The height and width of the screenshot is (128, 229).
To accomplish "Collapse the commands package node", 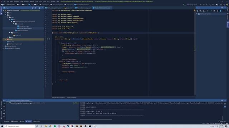I will [x=14, y=24].
